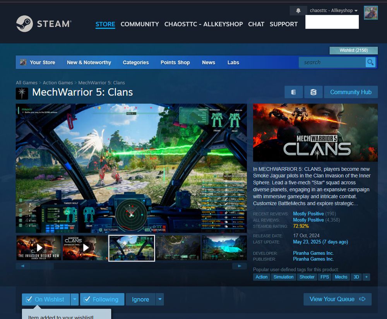This screenshot has height=319, width=387.
Task: Open recent reviews Mostly Positive link
Action: (x=308, y=214)
